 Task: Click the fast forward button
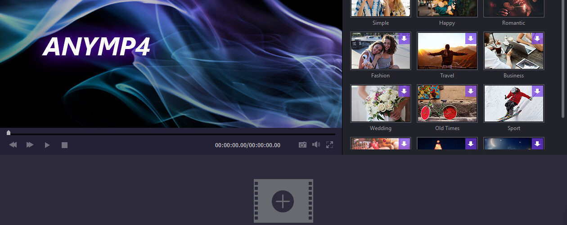tap(30, 145)
